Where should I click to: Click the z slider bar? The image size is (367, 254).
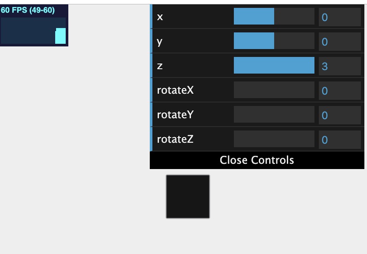[274, 65]
